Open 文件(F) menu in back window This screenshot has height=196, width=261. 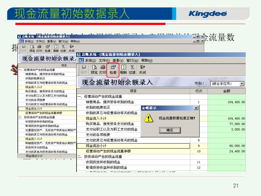(x=41, y=41)
